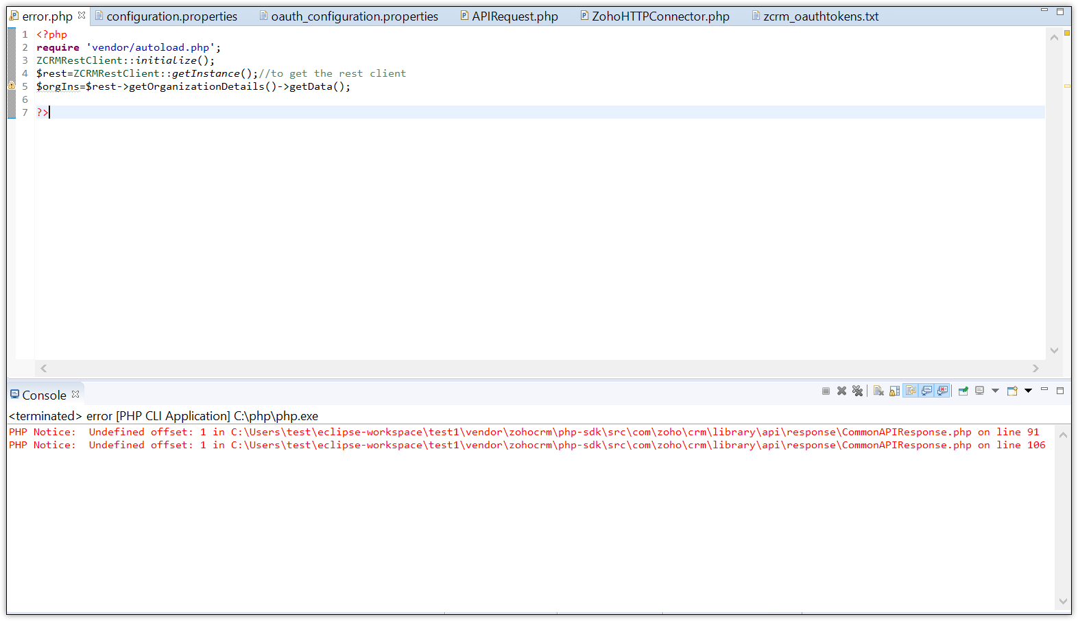Minimize the Console view panel

coord(1044,389)
